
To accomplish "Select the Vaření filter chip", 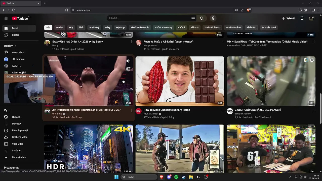I will pos(181,27).
